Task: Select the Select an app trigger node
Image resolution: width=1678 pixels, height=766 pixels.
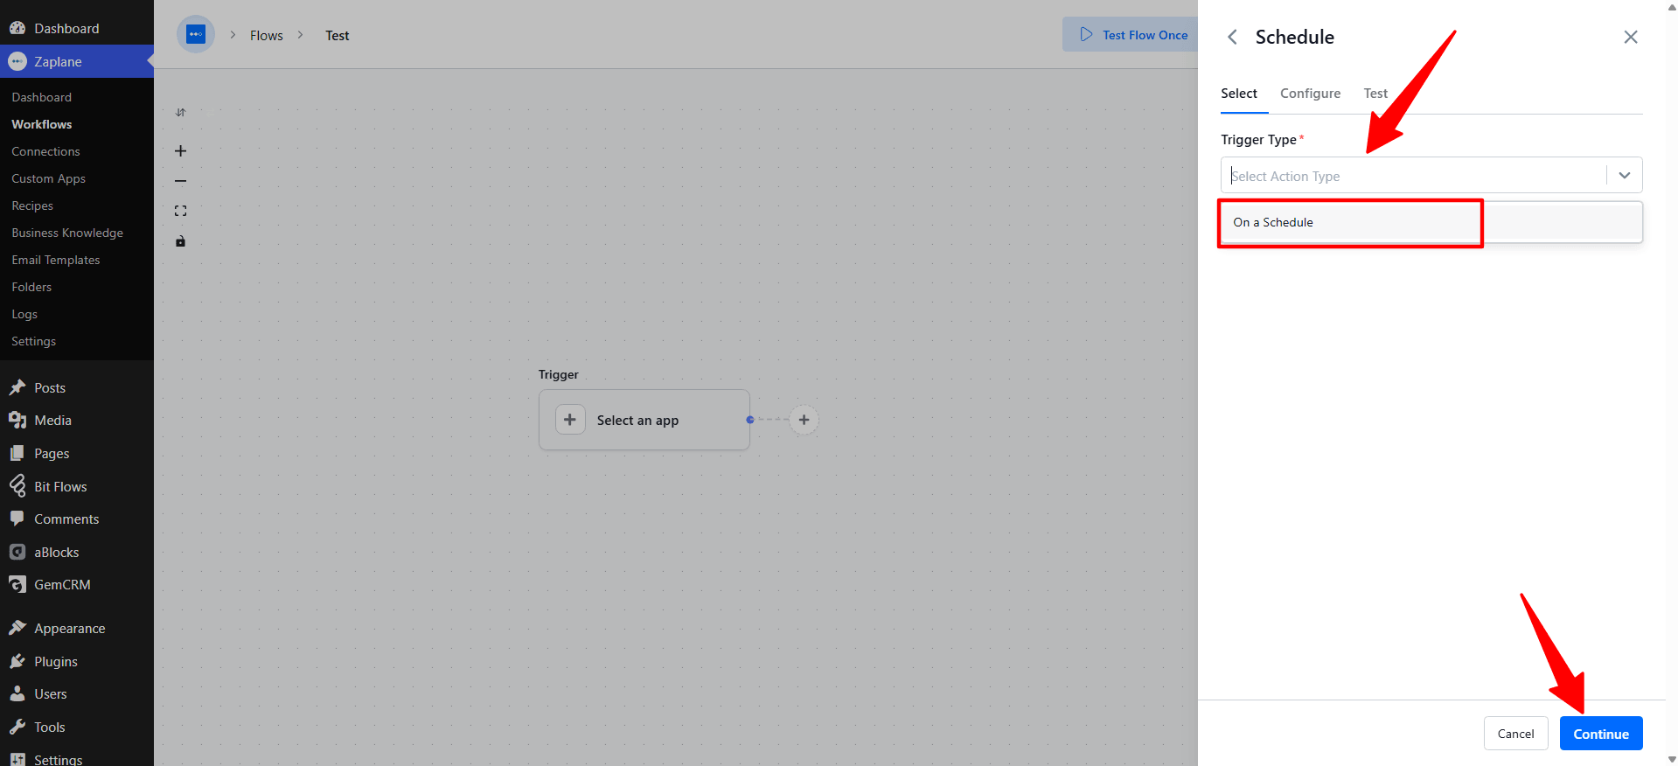Action: point(644,420)
